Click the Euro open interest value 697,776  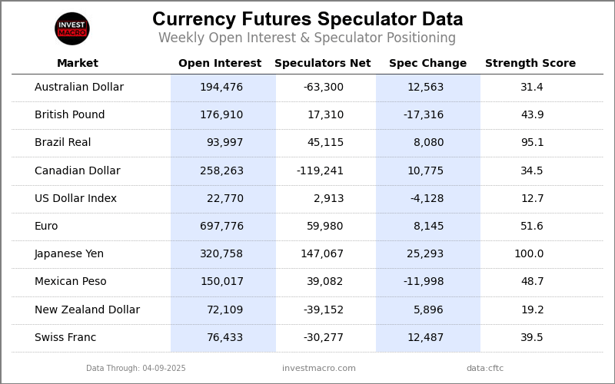[x=221, y=227]
